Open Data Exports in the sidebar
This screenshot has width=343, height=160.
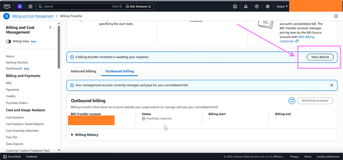click(x=14, y=144)
